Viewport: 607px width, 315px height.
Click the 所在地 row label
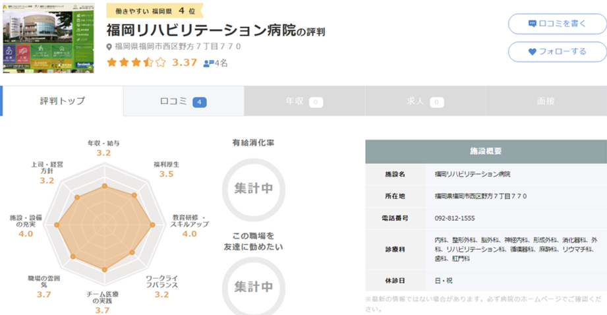click(x=395, y=196)
